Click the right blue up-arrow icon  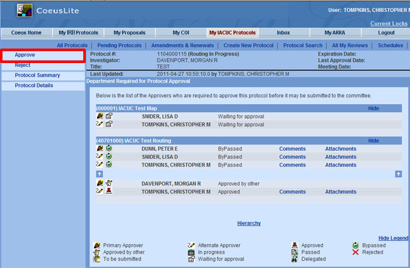398,173
